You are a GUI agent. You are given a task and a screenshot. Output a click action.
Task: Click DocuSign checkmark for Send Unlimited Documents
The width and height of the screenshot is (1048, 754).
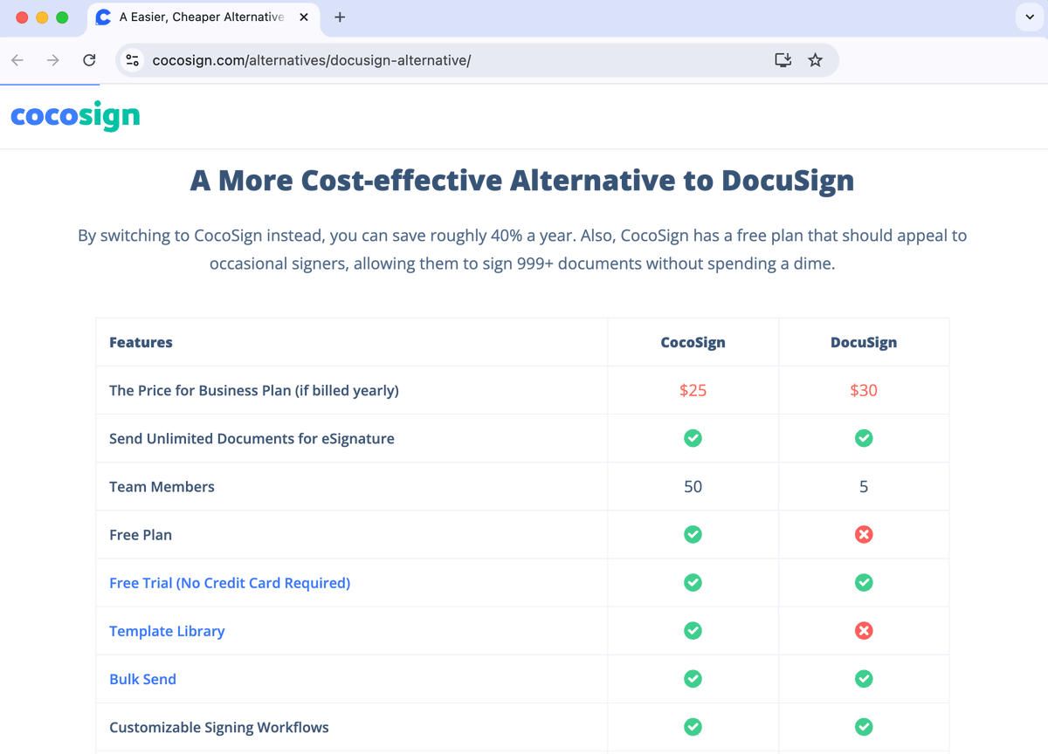coord(864,438)
